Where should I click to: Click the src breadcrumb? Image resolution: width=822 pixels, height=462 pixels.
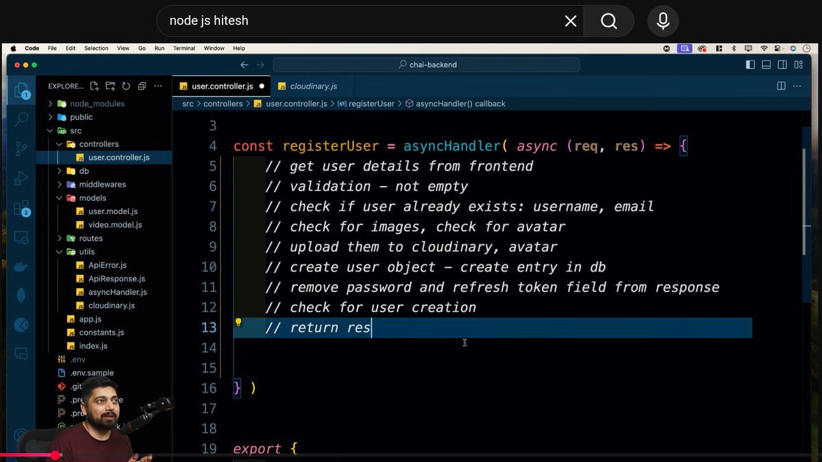(188, 103)
